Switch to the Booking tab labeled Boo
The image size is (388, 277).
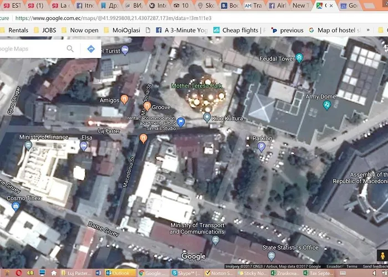(x=229, y=6)
